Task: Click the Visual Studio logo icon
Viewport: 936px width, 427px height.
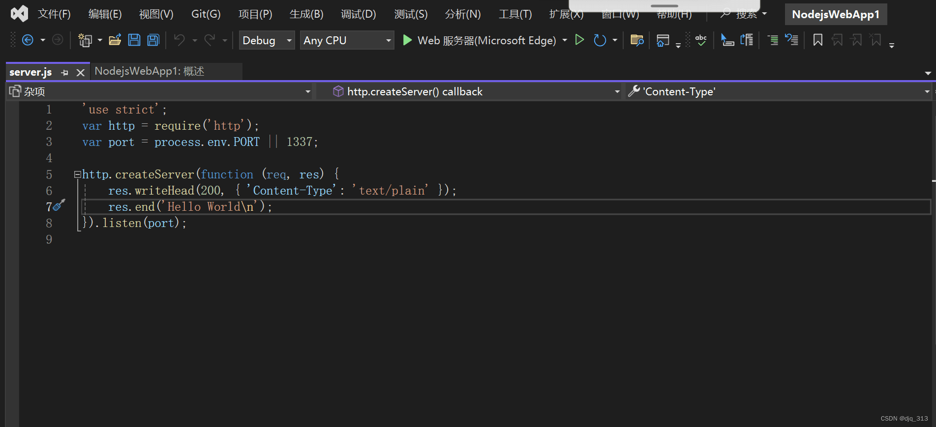Action: point(20,14)
